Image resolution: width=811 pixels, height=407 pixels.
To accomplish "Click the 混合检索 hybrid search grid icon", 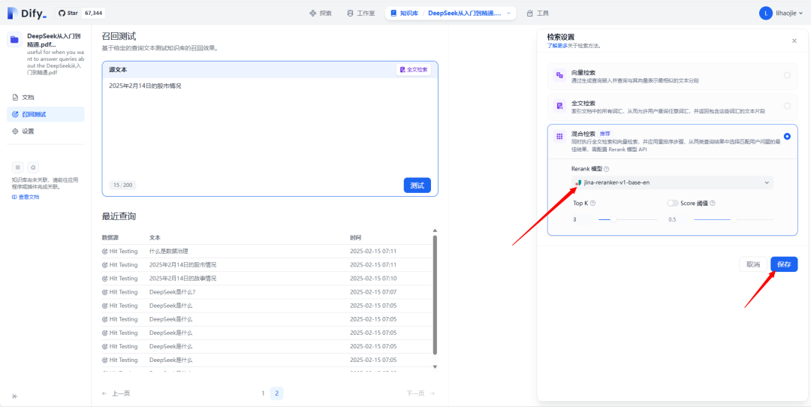I will (x=559, y=137).
